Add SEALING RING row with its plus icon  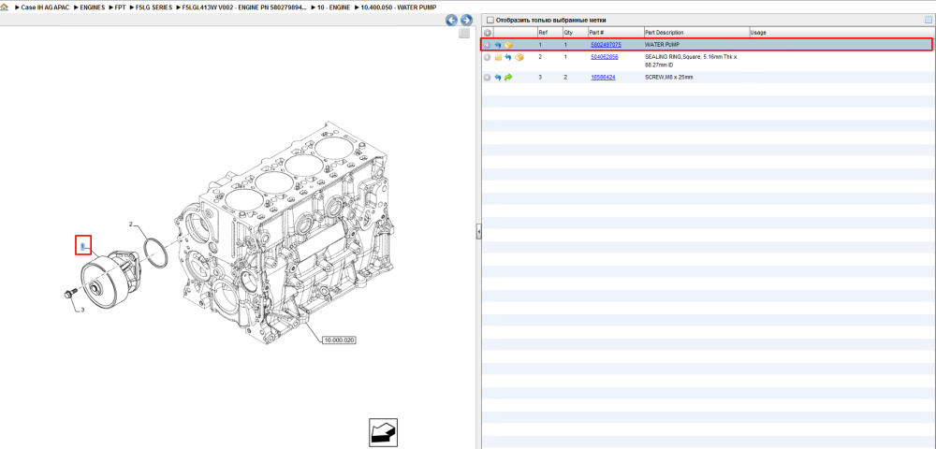coord(488,57)
